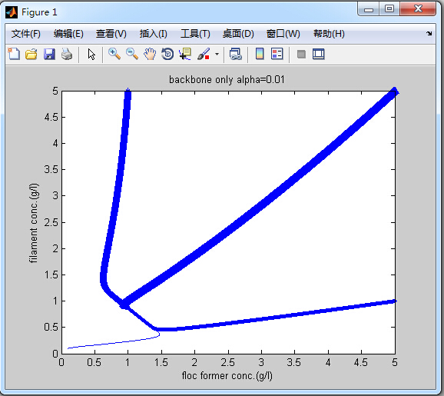Save the figure using floppy icon
The height and width of the screenshot is (396, 444).
point(49,54)
